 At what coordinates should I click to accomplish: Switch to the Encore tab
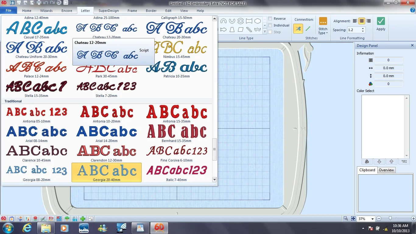pos(67,11)
